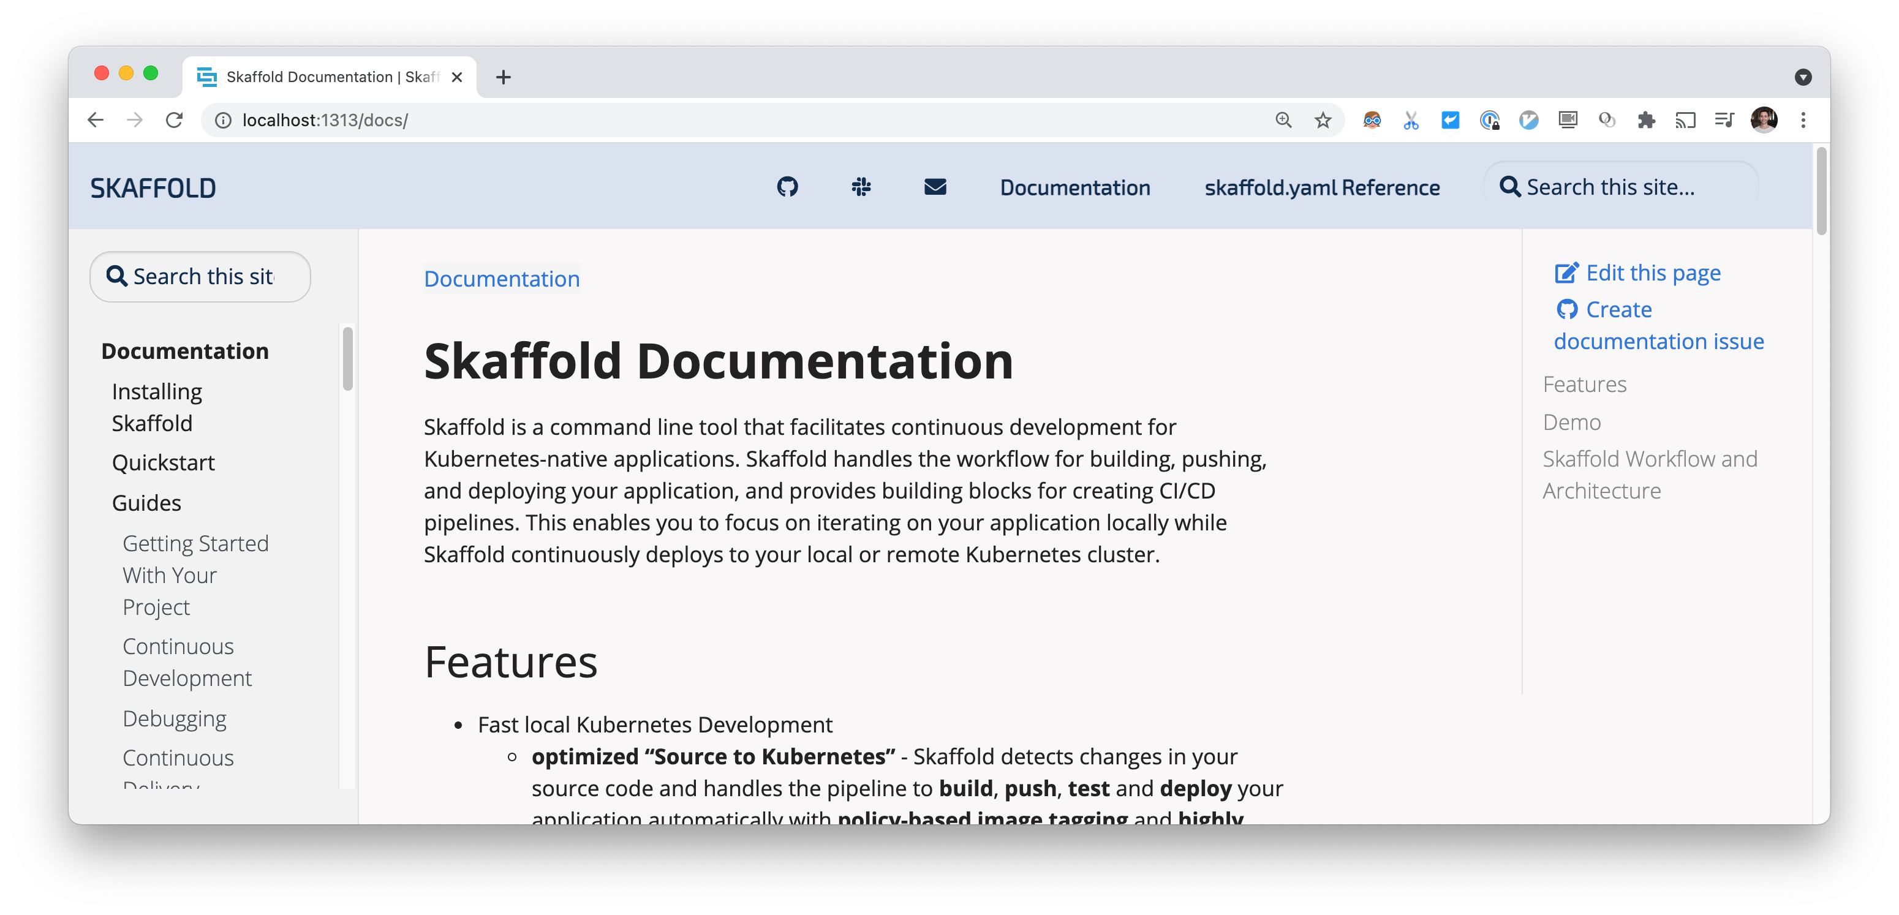Bookmark the page using the star icon
The width and height of the screenshot is (1899, 915).
point(1321,119)
